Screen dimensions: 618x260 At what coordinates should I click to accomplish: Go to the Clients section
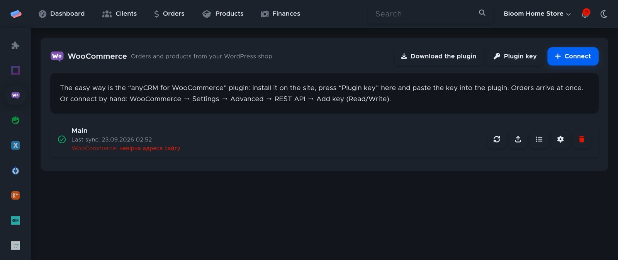click(x=119, y=14)
